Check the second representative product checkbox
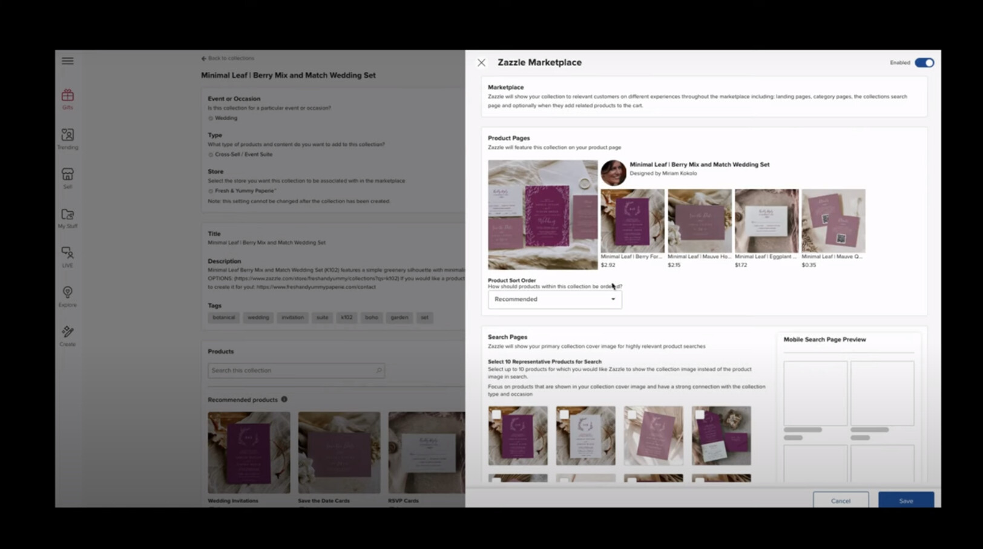 564,415
